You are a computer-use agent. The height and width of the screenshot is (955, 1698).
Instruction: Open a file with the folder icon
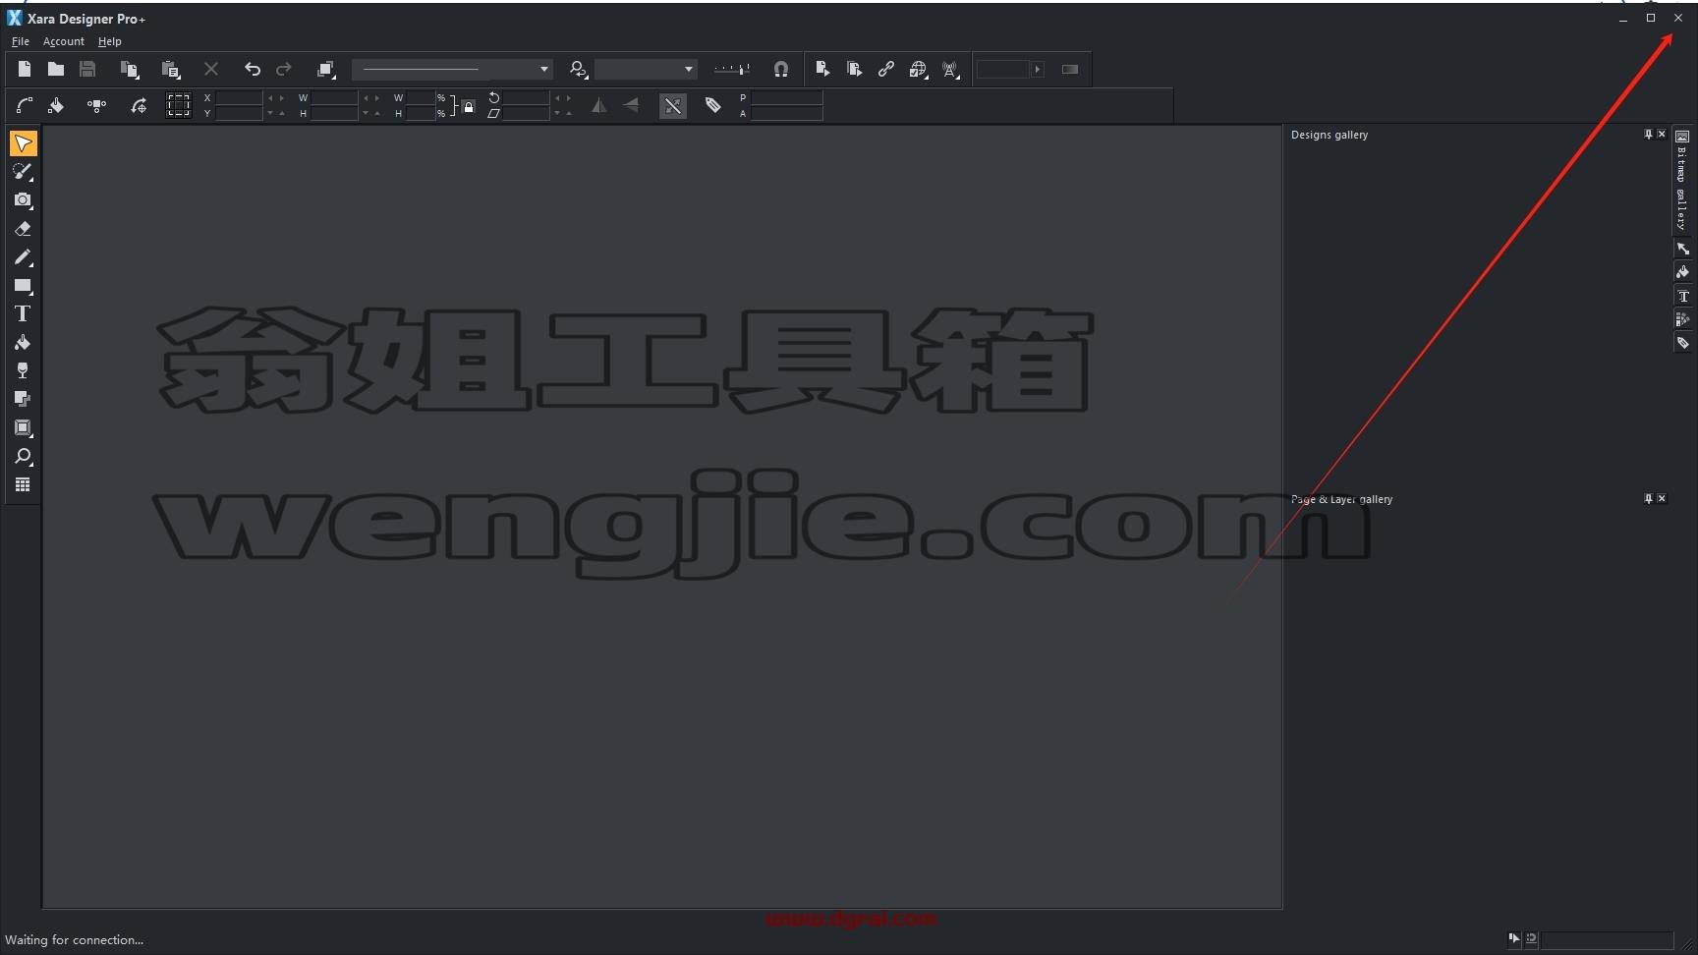pos(56,69)
